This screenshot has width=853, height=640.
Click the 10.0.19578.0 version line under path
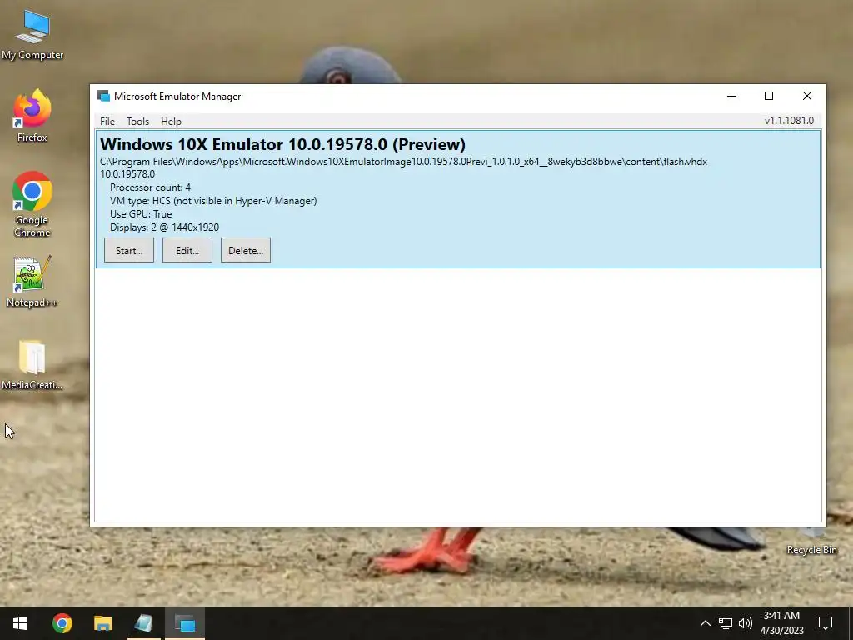(127, 174)
